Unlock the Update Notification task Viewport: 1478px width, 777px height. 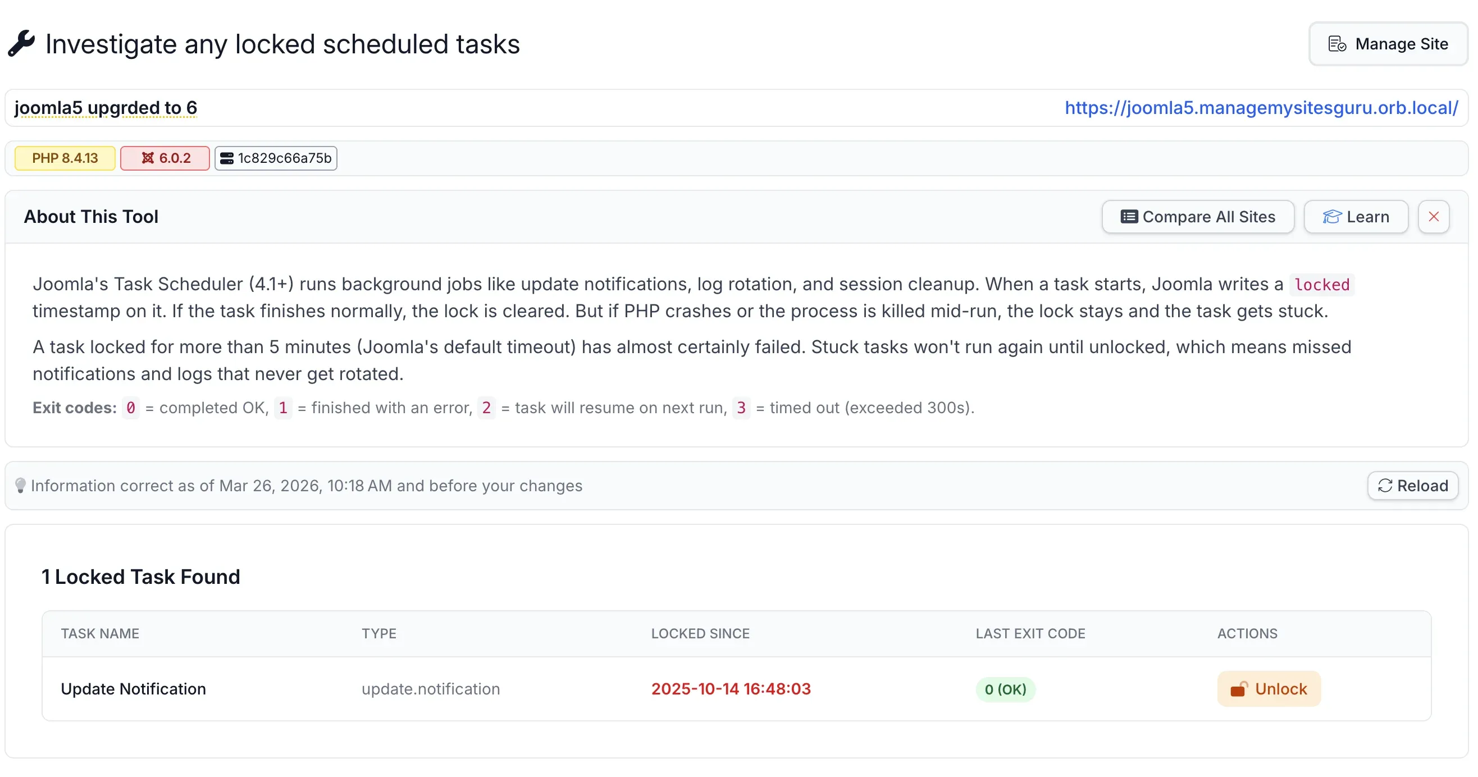pos(1268,689)
